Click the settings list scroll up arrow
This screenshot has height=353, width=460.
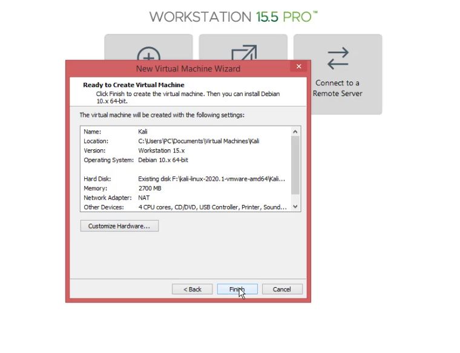click(x=295, y=132)
